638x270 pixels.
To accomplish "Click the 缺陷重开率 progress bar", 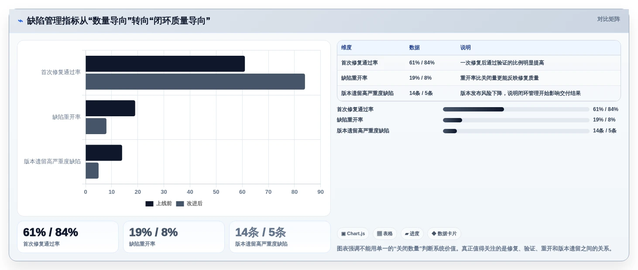I will 516,120.
